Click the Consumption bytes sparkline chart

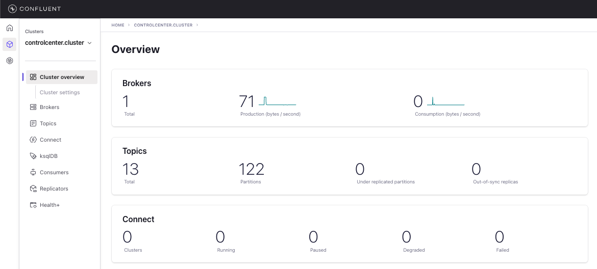pyautogui.click(x=445, y=100)
